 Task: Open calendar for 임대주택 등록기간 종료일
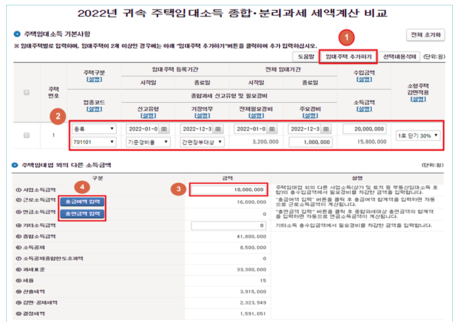[x=218, y=129]
